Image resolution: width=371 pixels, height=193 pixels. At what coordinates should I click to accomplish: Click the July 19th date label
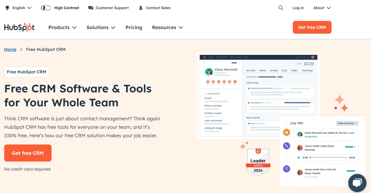(x=296, y=123)
